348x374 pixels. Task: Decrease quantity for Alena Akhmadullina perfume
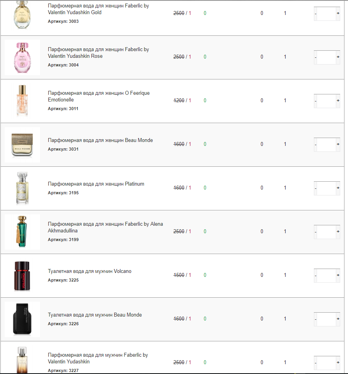pos(315,232)
